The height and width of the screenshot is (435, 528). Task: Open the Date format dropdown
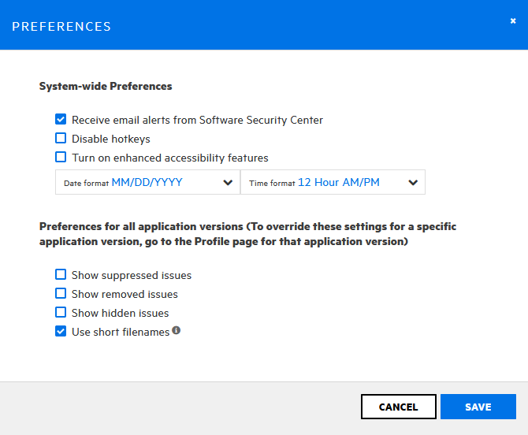[x=147, y=182]
